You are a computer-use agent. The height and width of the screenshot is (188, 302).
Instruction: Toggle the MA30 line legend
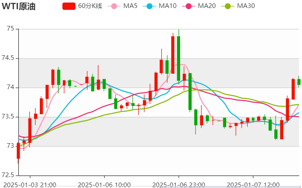[x=238, y=6]
